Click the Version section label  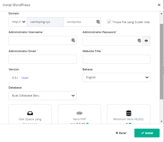coord(14,69)
